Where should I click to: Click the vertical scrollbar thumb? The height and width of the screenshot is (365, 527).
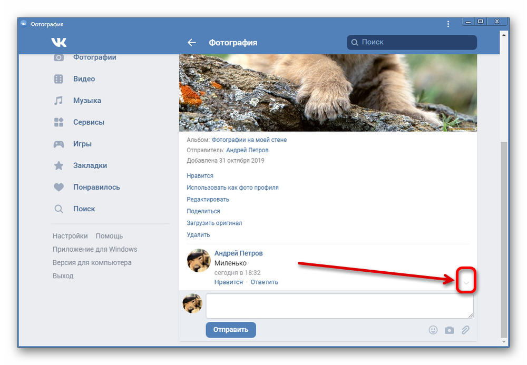[503, 240]
